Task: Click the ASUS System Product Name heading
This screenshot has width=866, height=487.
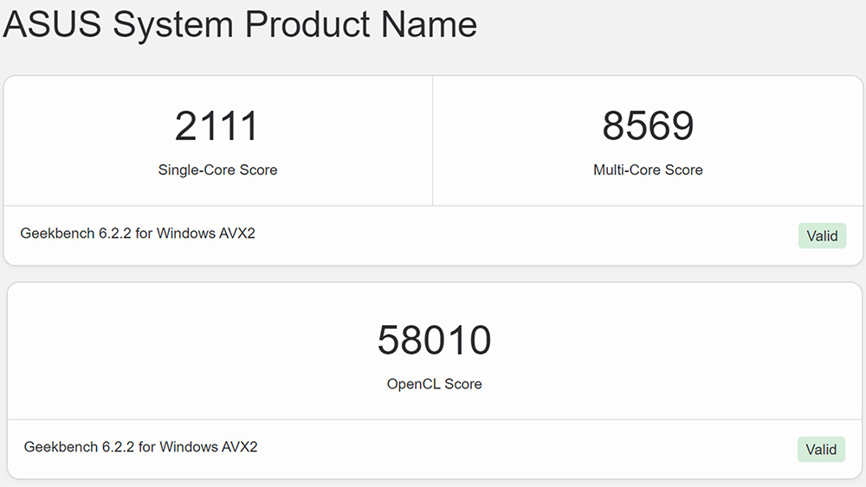Action: pyautogui.click(x=240, y=25)
